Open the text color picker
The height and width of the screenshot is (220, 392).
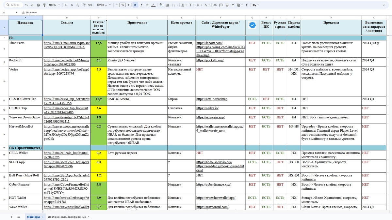coord(153,5)
